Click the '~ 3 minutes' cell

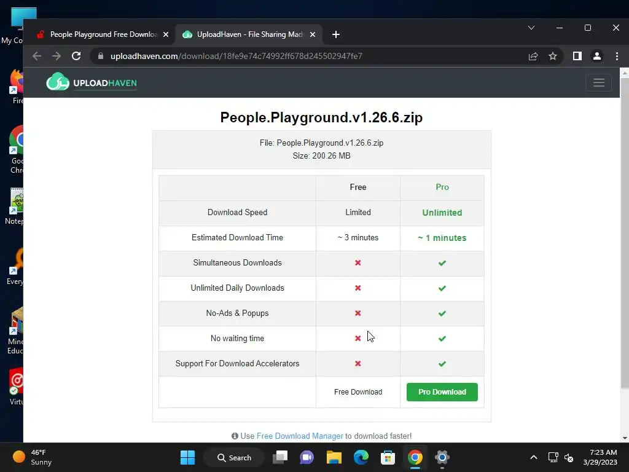tap(358, 238)
